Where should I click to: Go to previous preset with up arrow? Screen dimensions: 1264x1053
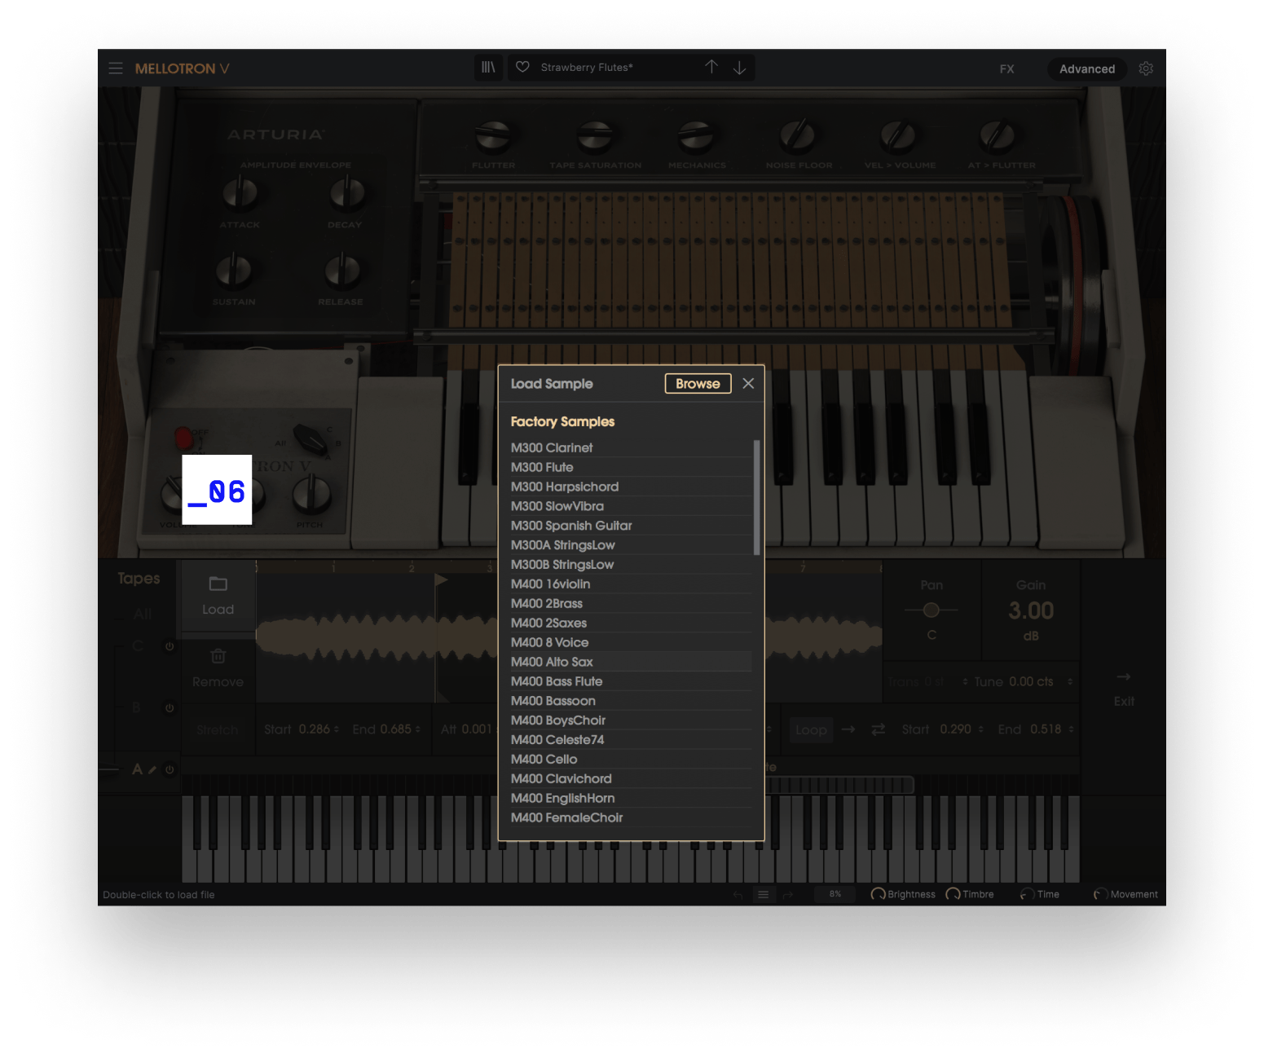[x=711, y=68]
